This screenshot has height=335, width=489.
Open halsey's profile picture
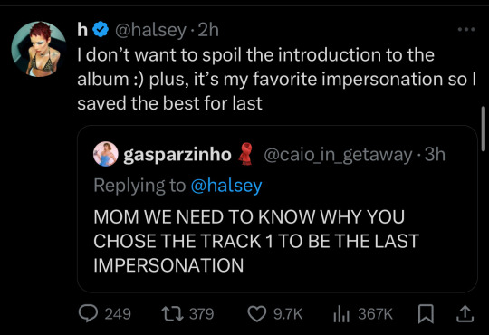[39, 49]
